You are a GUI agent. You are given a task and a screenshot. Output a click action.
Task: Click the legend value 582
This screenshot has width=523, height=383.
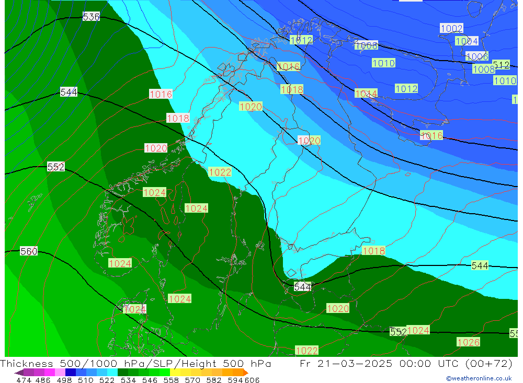(214, 380)
